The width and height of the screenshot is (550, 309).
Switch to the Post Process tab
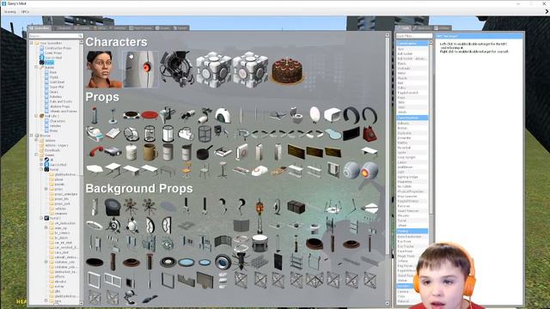coord(141,28)
